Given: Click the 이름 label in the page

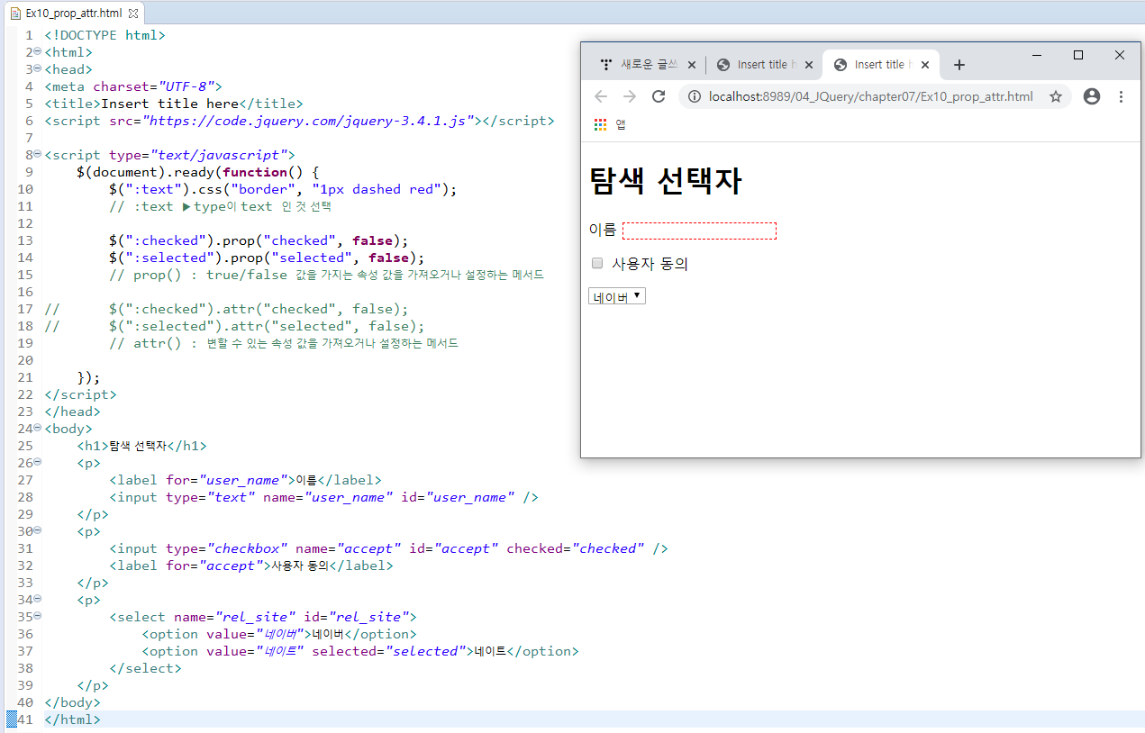Looking at the screenshot, I should pyautogui.click(x=603, y=231).
